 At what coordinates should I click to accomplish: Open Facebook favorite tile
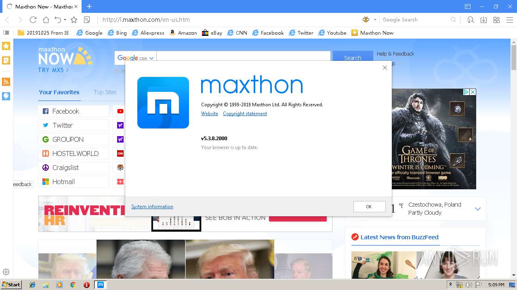(74, 111)
